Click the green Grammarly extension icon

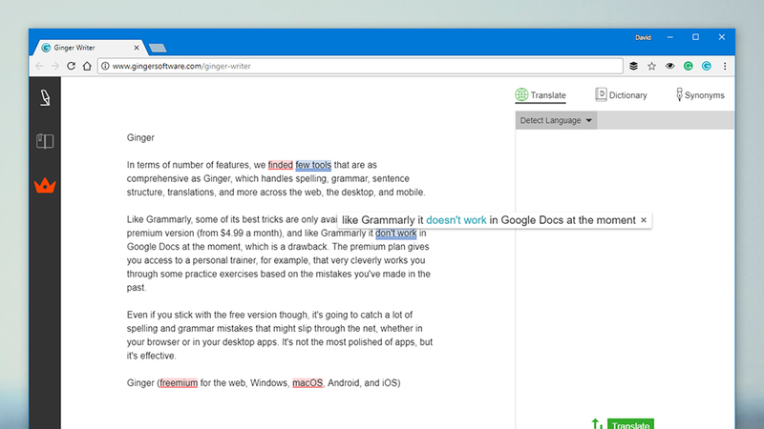(x=688, y=66)
